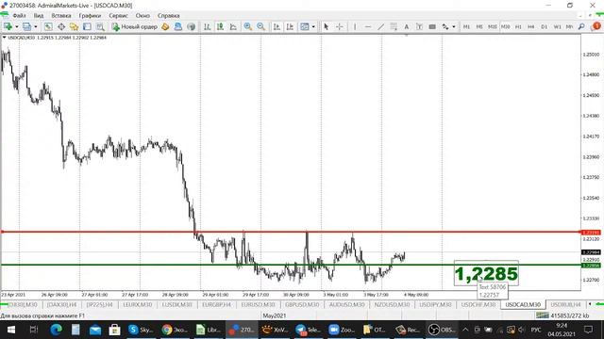Open the Вид menu
Image resolution: width=604 pixels, height=339 pixels.
(x=39, y=16)
